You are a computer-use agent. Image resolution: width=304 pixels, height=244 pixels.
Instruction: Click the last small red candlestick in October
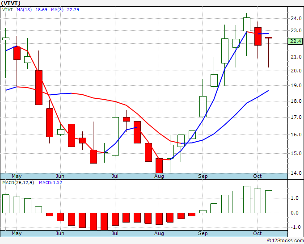269,38
